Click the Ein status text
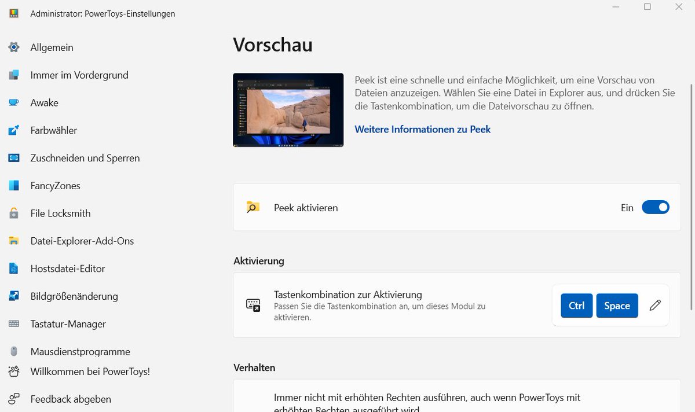 click(627, 208)
